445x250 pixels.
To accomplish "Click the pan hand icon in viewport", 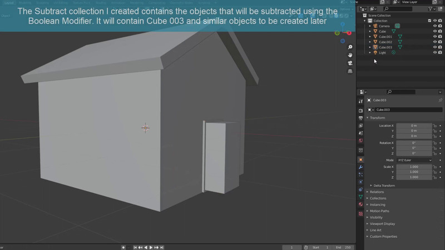I will click(x=350, y=55).
